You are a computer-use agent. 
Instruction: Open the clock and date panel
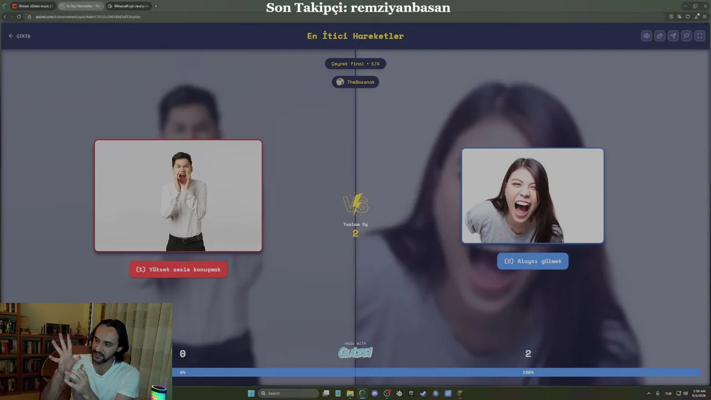point(698,393)
